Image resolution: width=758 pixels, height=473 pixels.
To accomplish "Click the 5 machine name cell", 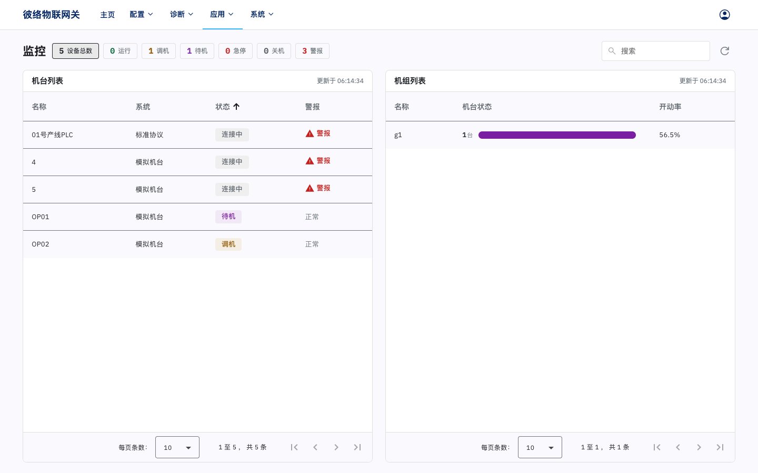I will [x=34, y=190].
